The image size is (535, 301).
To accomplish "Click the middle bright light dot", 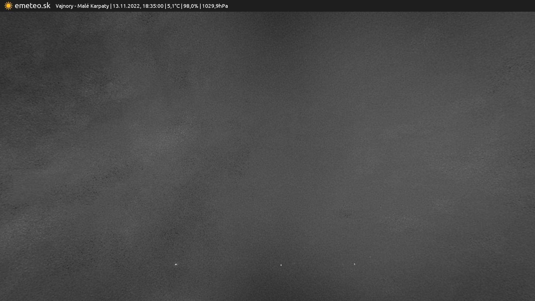I will 281,265.
